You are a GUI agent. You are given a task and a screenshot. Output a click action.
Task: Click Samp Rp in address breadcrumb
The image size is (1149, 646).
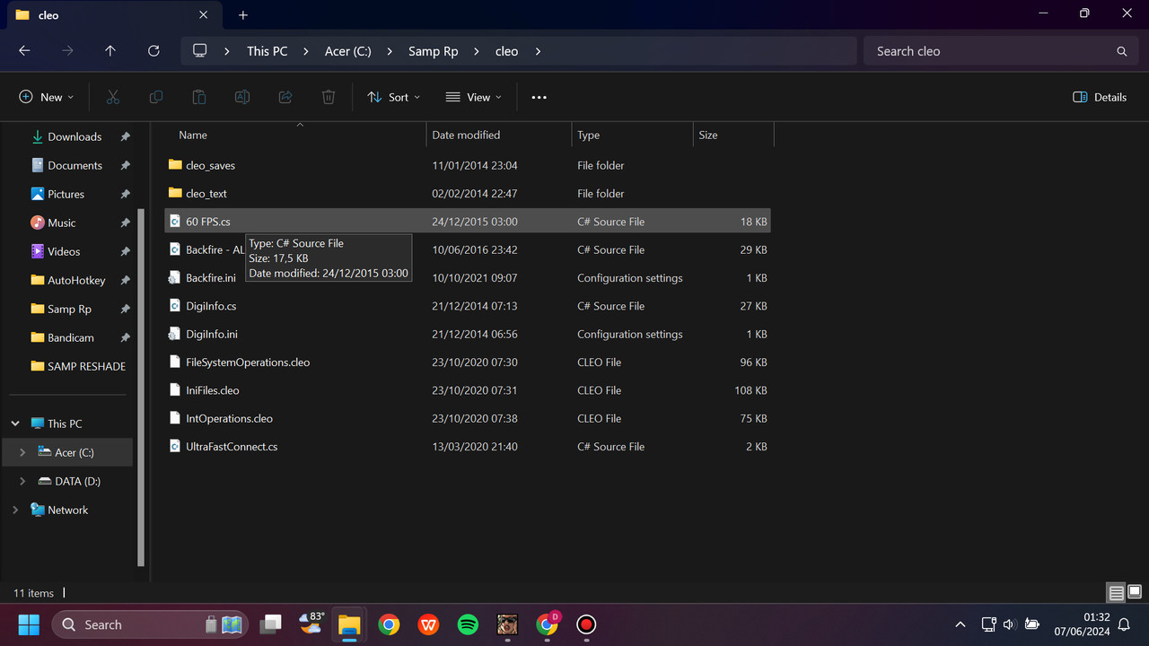pyautogui.click(x=434, y=51)
